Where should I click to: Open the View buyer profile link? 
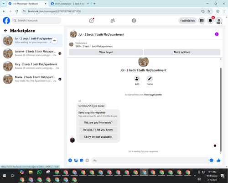coord(153,95)
